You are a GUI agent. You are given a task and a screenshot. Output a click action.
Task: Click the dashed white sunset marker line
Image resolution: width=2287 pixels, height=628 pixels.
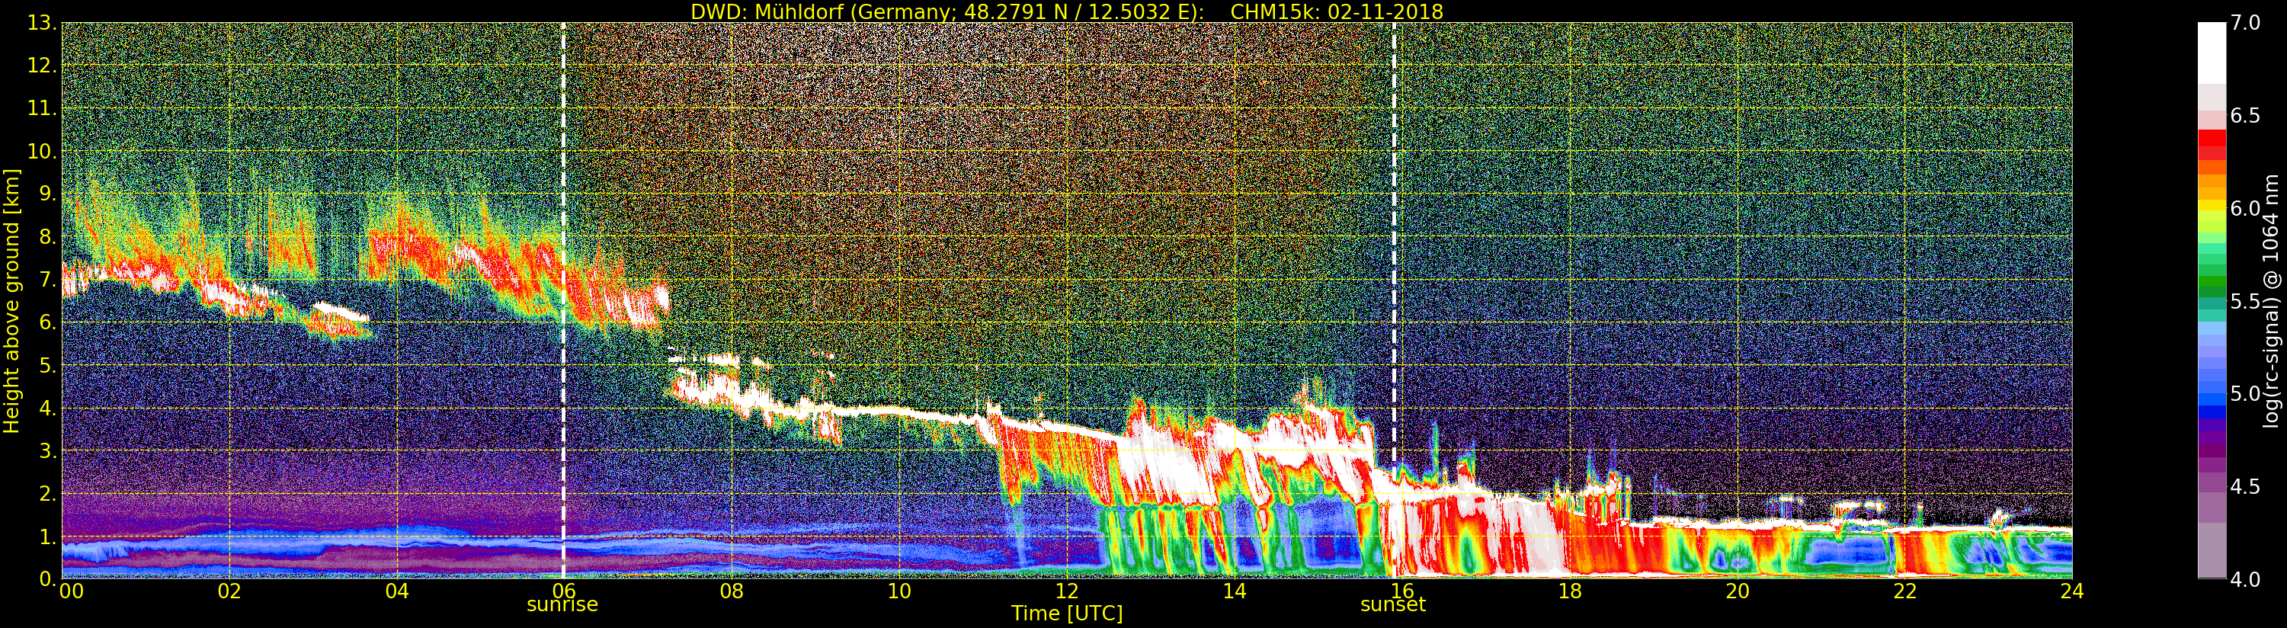(1394, 301)
